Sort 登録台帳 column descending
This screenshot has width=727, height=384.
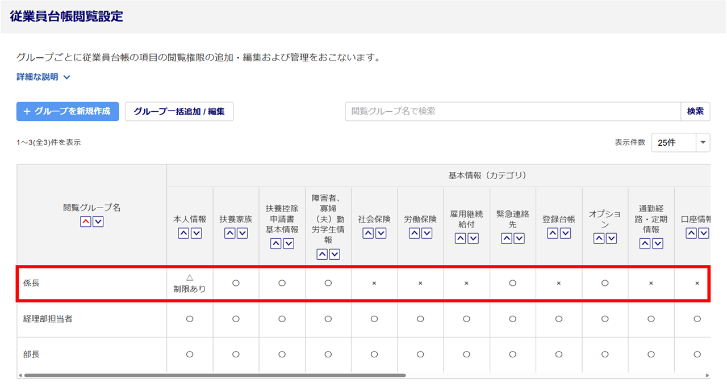tap(565, 233)
